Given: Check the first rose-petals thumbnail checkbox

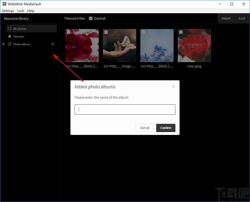Looking at the screenshot, I should click(69, 32).
